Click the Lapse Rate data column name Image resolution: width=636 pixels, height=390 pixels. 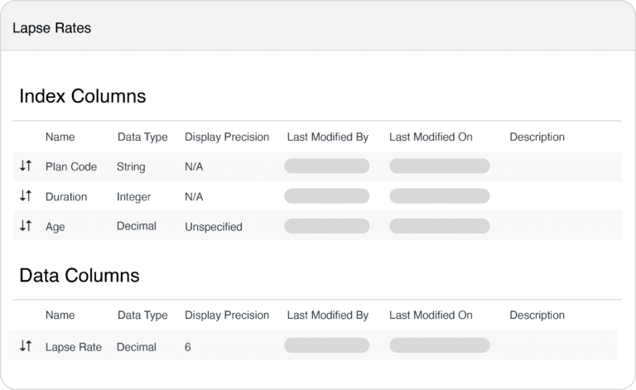pyautogui.click(x=74, y=347)
